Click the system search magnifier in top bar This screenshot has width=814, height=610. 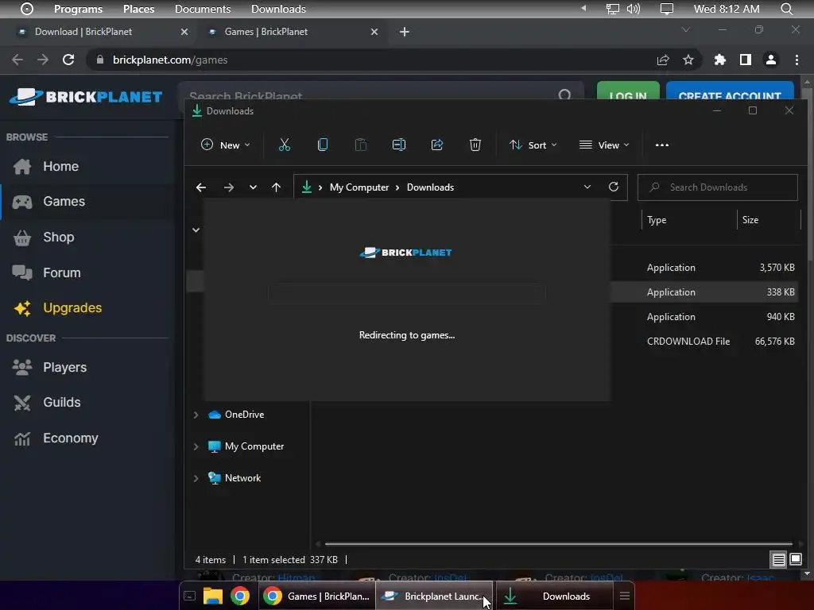point(786,9)
